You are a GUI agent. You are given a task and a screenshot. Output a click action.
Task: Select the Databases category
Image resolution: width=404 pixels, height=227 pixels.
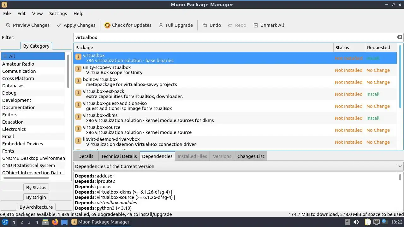[33, 86]
